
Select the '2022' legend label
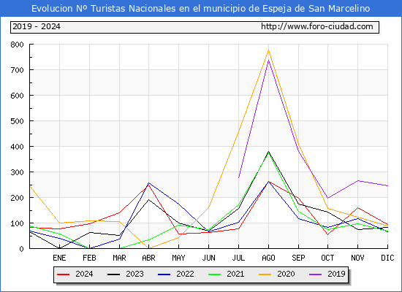pos(185,274)
